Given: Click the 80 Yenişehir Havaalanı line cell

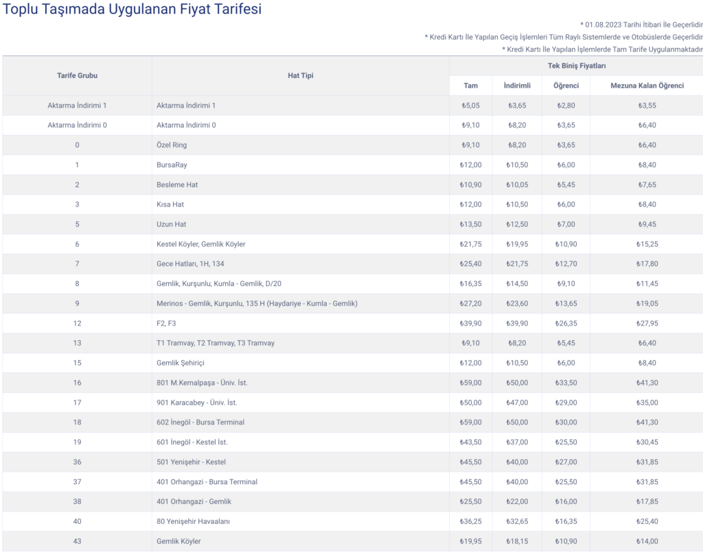Looking at the screenshot, I should tap(193, 521).
